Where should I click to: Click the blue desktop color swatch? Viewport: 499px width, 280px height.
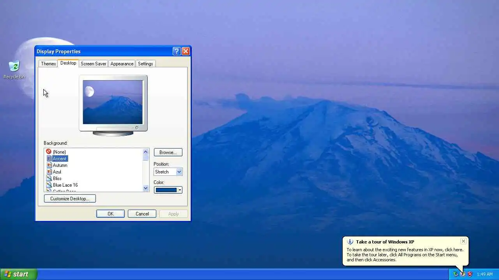[166, 190]
